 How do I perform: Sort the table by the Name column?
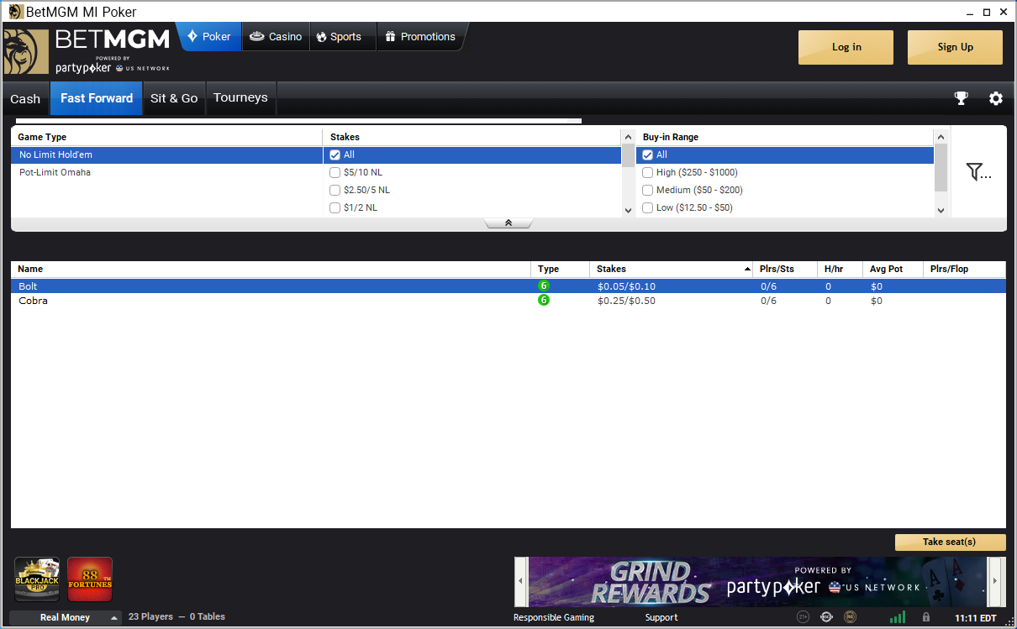pos(271,269)
